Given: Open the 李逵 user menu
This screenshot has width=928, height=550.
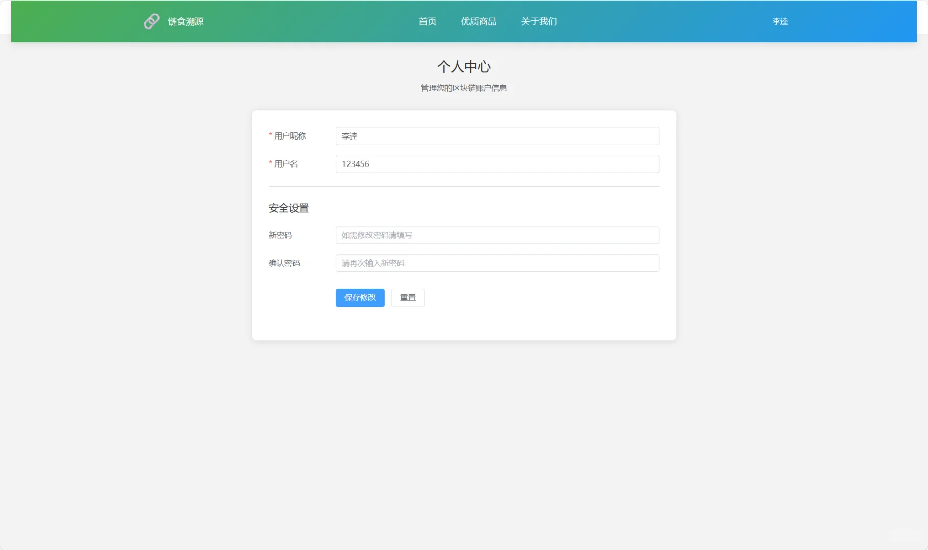Looking at the screenshot, I should tap(780, 21).
